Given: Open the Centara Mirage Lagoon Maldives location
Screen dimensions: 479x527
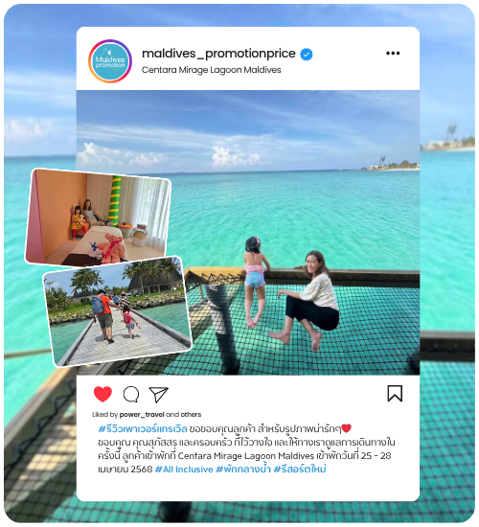Looking at the screenshot, I should (211, 70).
